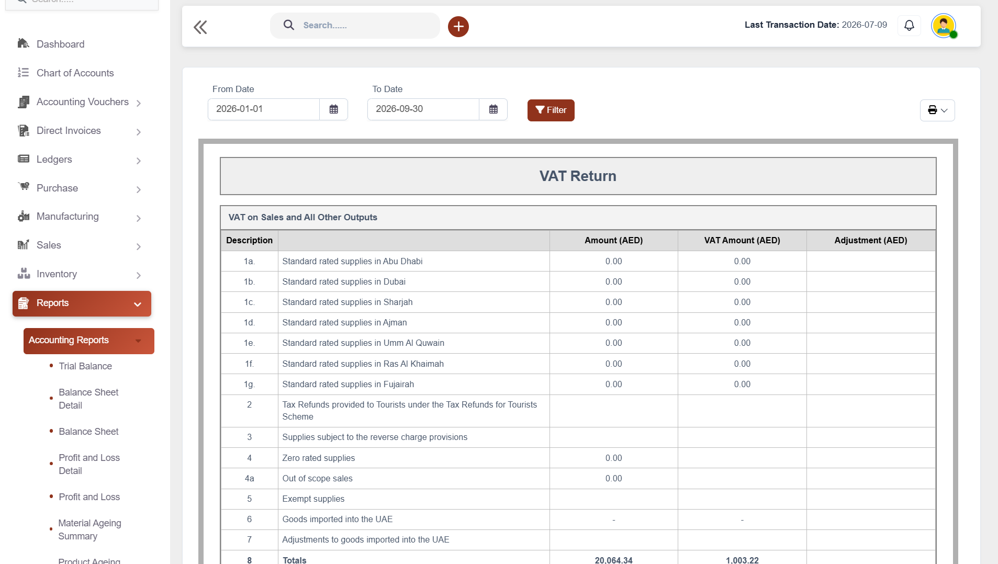Image resolution: width=998 pixels, height=564 pixels.
Task: Select 'Standard rated supplies in Dubai' row
Action: tap(578, 281)
